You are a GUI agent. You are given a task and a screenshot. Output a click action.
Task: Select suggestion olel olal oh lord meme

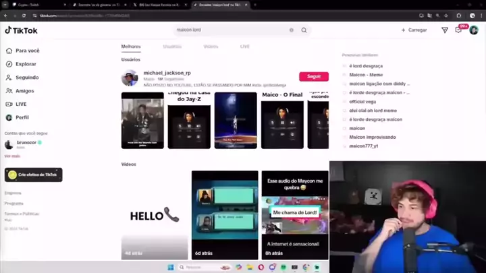373,111
